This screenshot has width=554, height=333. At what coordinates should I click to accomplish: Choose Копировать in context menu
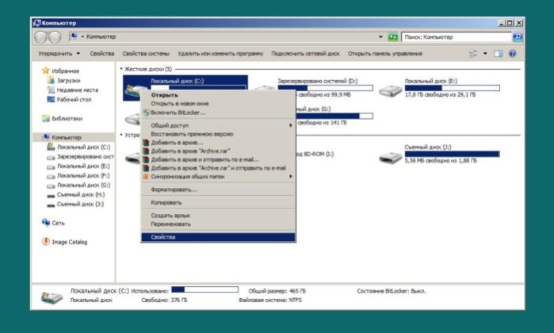click(218, 202)
